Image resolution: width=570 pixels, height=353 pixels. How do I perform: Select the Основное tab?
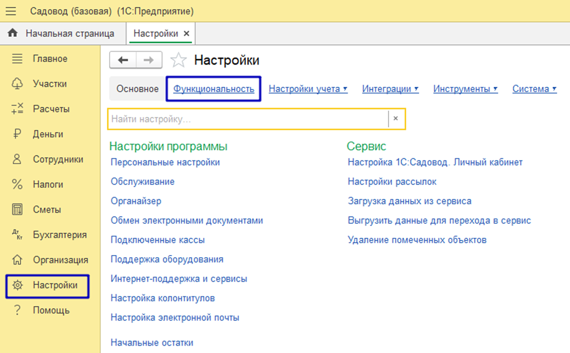137,89
